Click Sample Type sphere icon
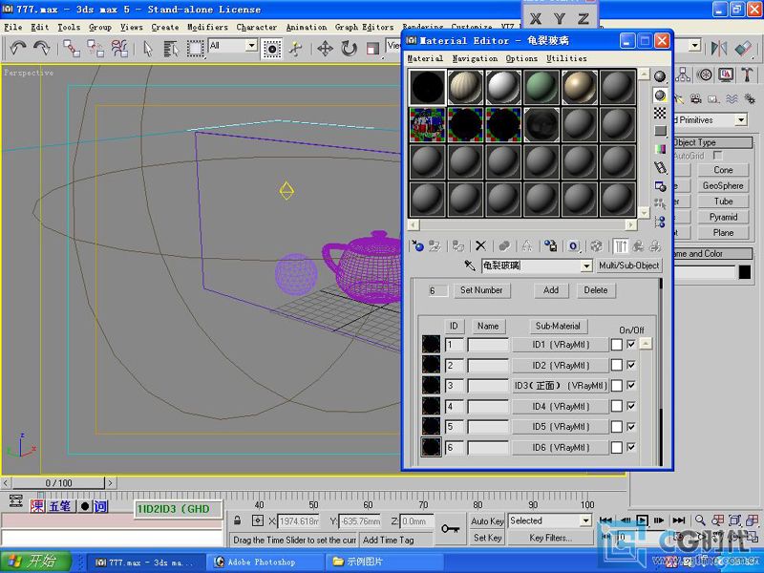Viewport: 764px width, 573px height. click(x=660, y=76)
